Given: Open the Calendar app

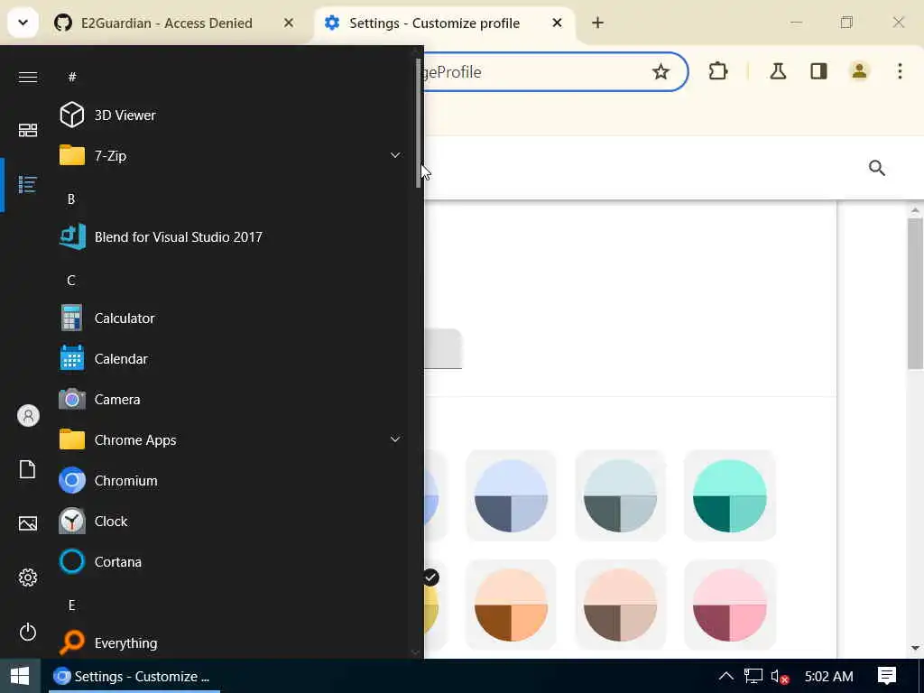Looking at the screenshot, I should 230,359.
